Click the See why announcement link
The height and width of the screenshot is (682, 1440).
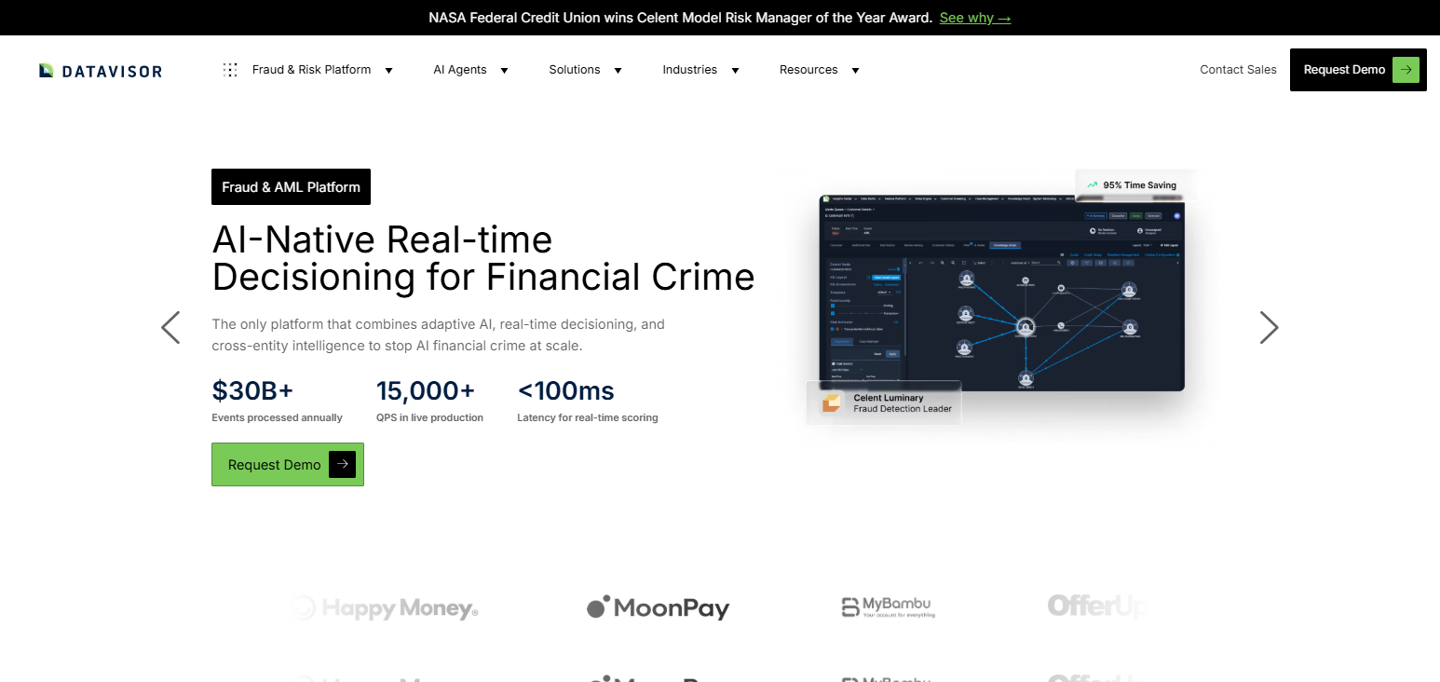point(975,18)
